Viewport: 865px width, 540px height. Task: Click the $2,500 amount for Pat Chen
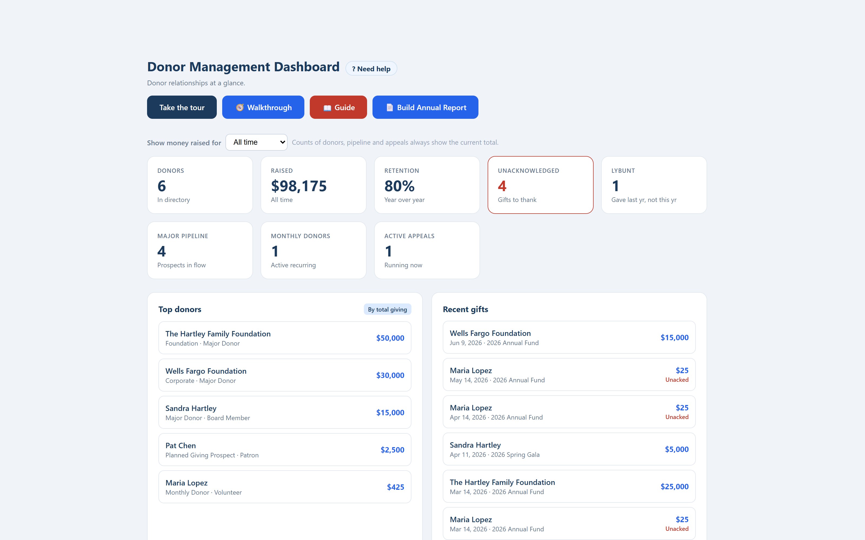click(392, 450)
